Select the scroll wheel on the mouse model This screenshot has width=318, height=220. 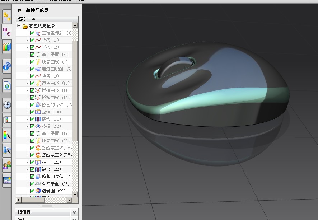coord(176,66)
